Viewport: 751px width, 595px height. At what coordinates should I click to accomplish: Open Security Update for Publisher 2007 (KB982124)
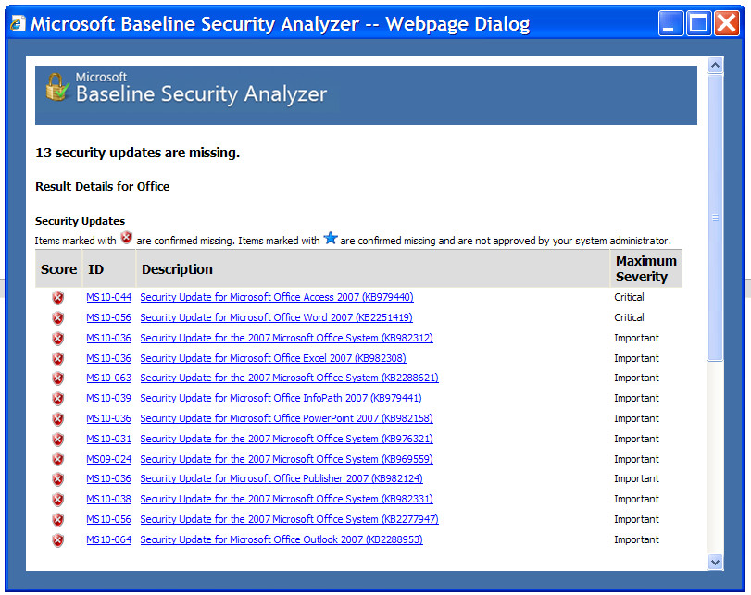[282, 478]
